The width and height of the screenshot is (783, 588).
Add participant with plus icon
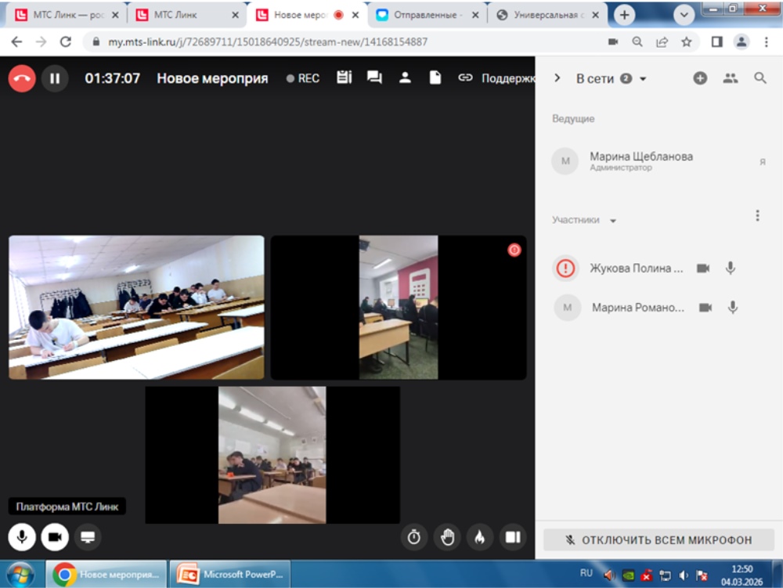click(700, 78)
